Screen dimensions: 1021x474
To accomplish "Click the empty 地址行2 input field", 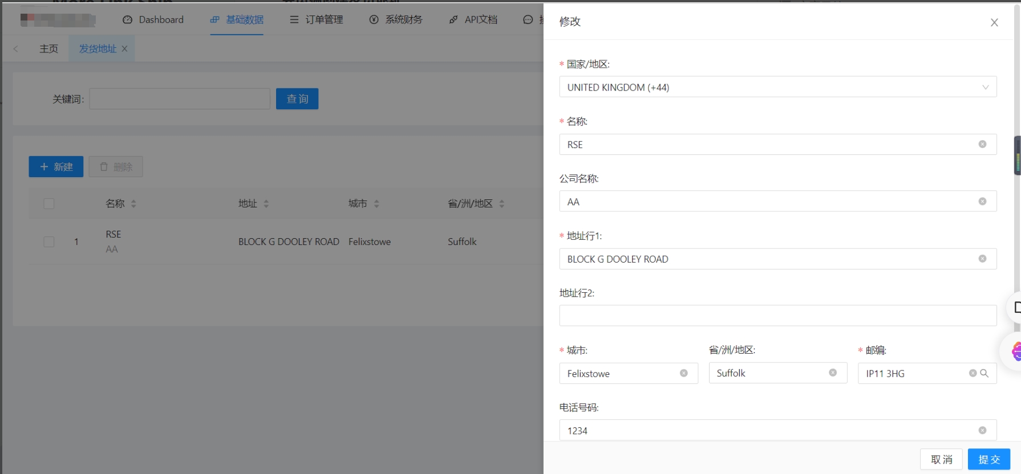I will point(777,316).
